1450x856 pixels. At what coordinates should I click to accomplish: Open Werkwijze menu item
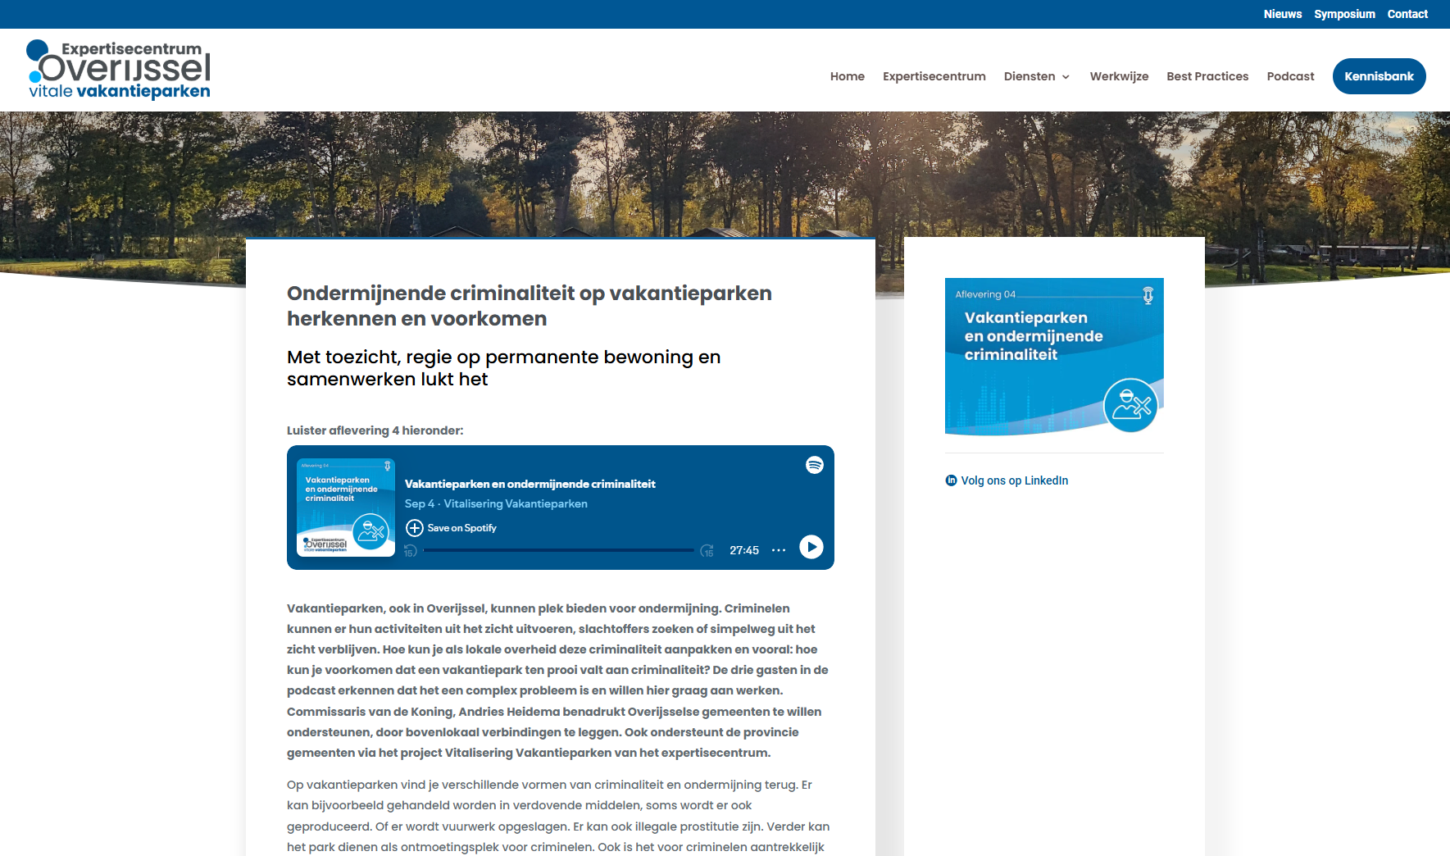pos(1119,76)
